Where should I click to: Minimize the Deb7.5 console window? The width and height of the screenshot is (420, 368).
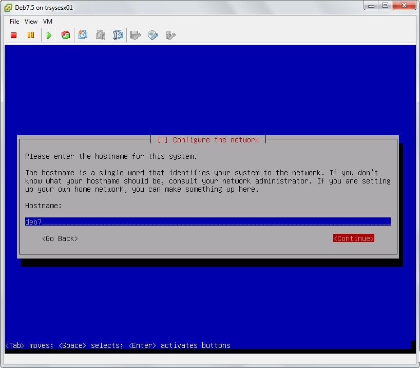click(x=371, y=5)
